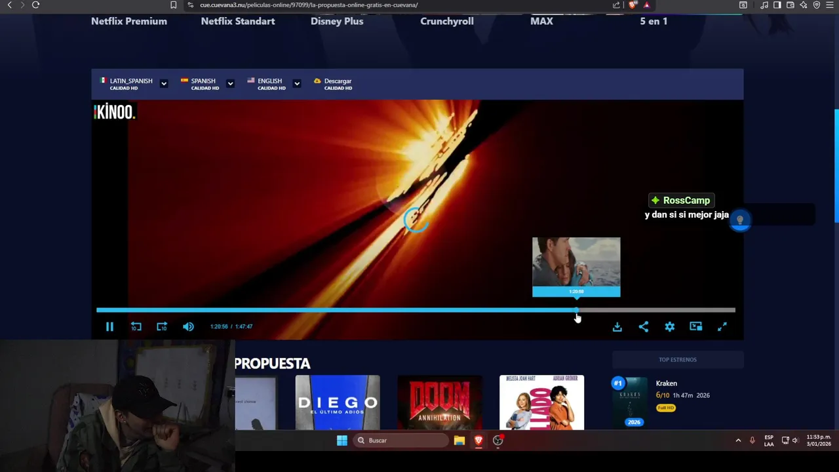This screenshot has width=839, height=472.
Task: Open the 5 en 1 offer
Action: (654, 21)
